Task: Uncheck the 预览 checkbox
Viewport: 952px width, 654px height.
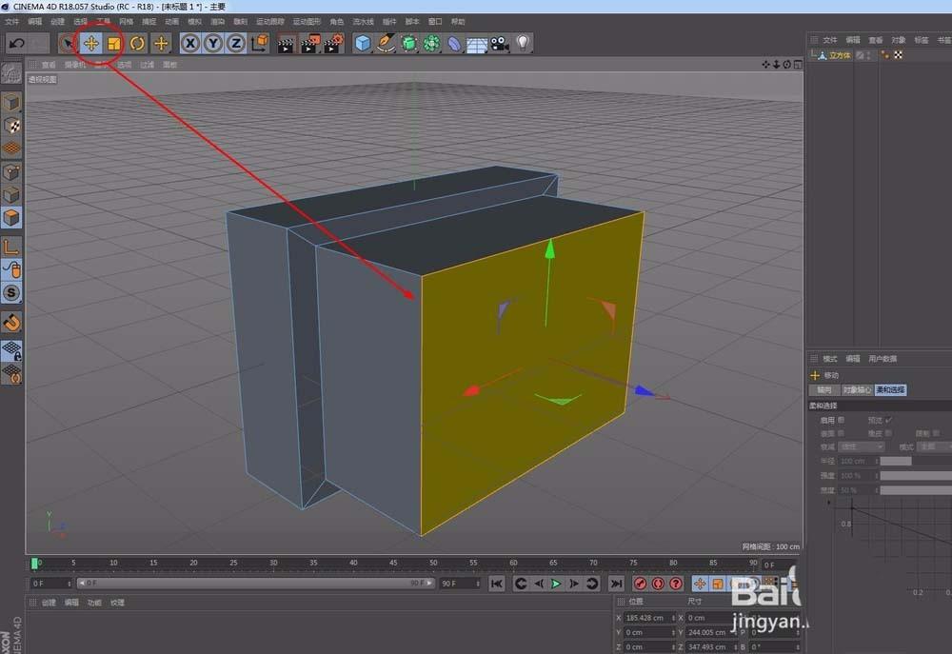Action: (888, 419)
